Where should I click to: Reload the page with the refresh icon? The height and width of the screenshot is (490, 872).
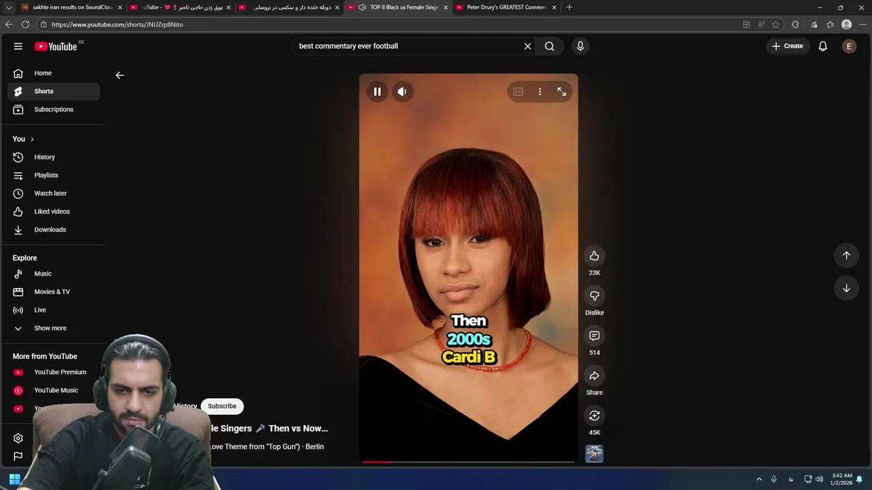pos(25,24)
